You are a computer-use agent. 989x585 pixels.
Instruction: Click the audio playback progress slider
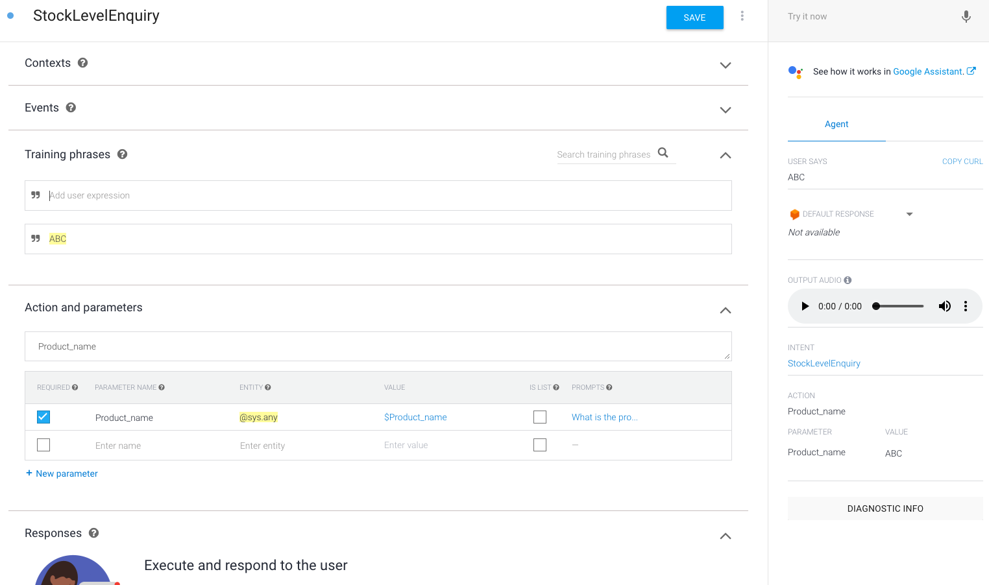point(899,306)
